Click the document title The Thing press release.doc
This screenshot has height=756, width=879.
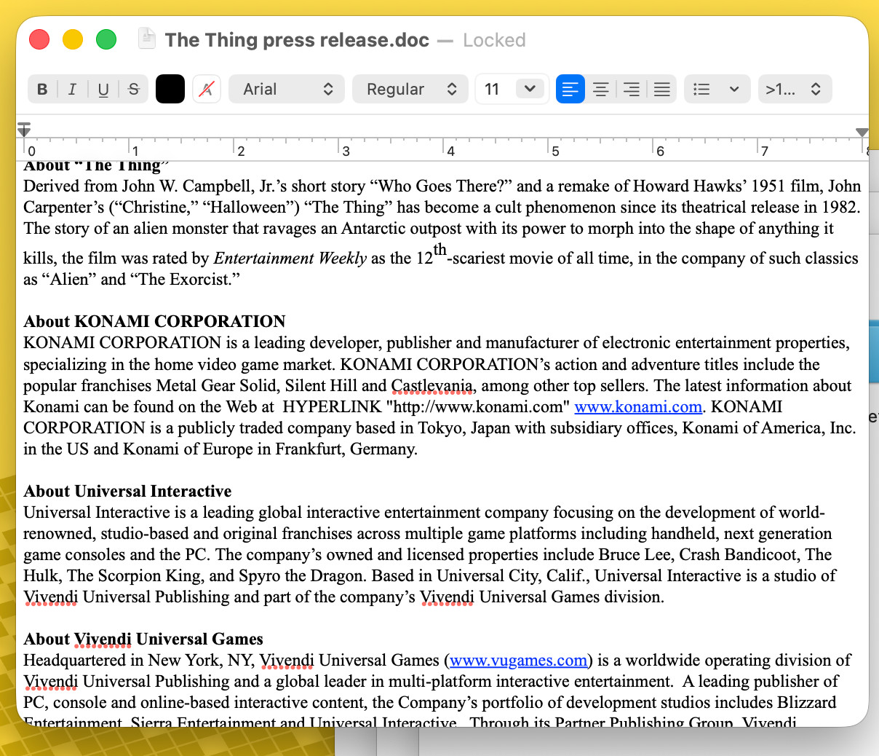coord(297,40)
